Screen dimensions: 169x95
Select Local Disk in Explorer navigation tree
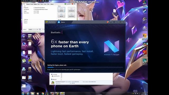click(56, 76)
